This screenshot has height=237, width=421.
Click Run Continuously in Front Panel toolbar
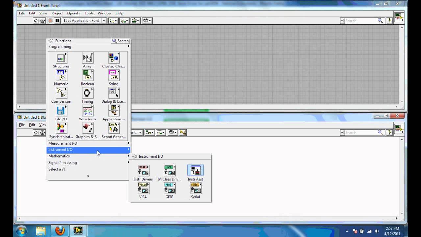point(42,21)
